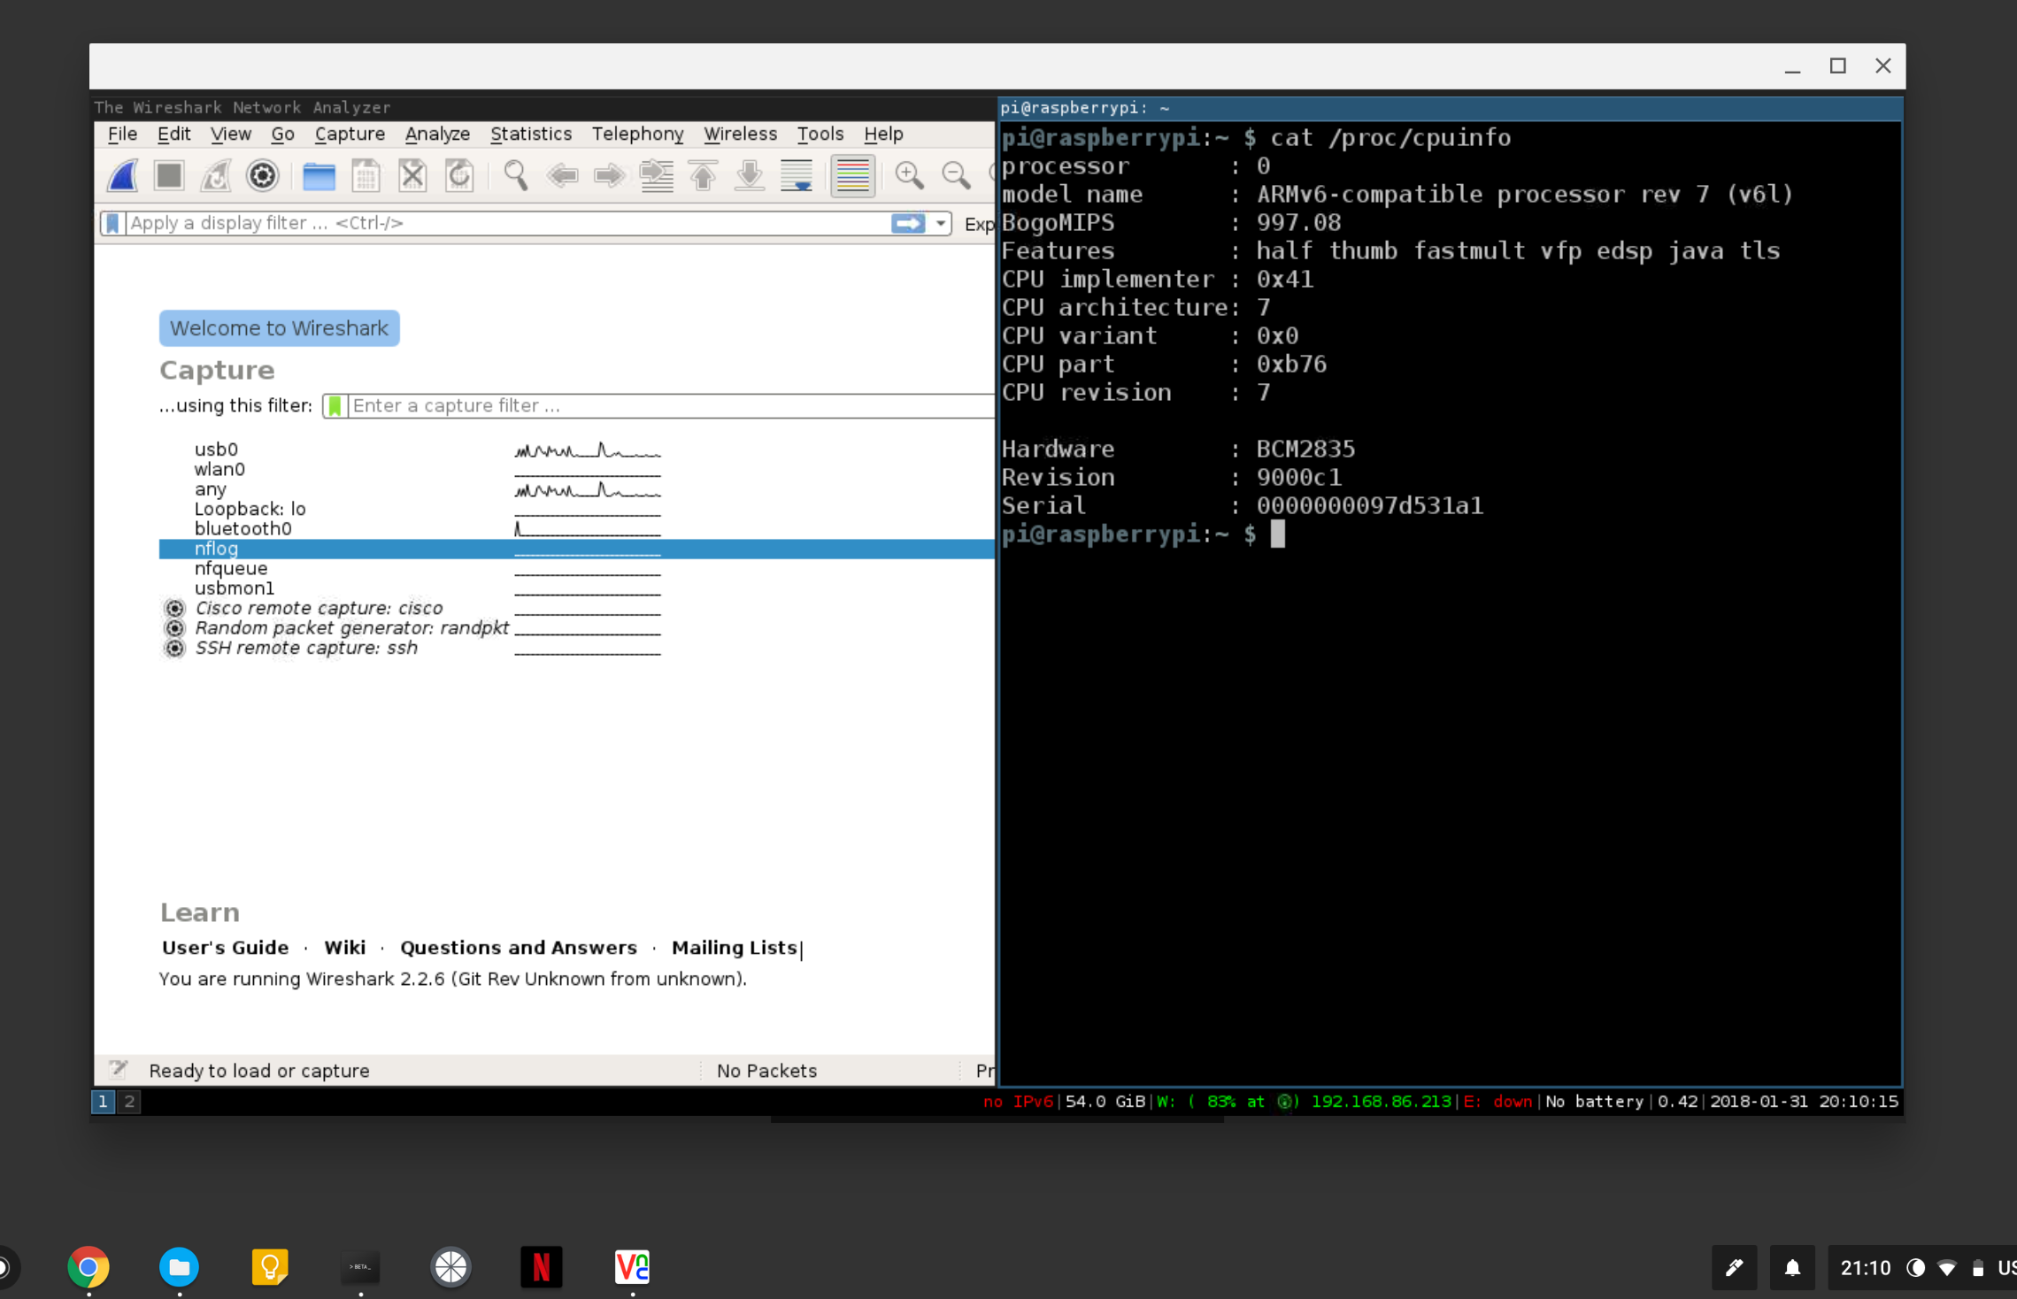2017x1299 pixels.
Task: Click the find packet magnifier icon
Action: coord(516,176)
